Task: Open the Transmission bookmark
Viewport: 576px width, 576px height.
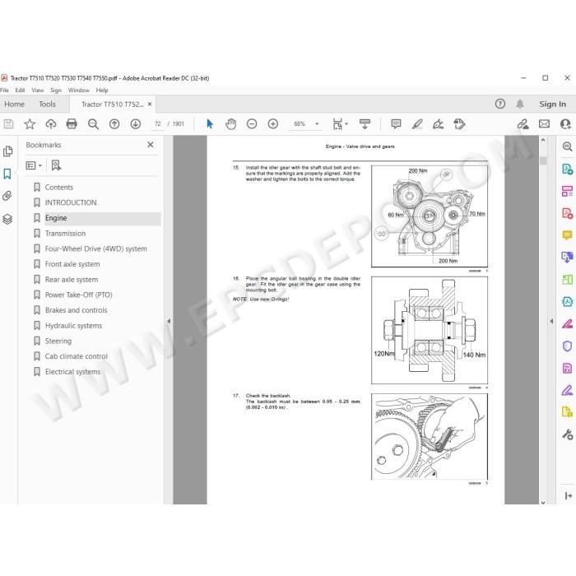Action: (65, 234)
